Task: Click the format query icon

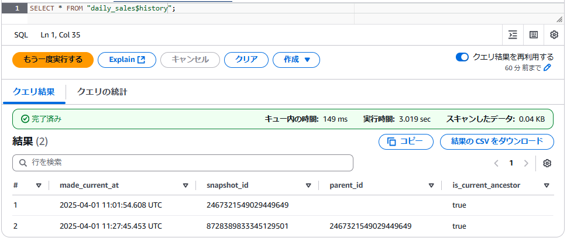Action: pos(513,35)
